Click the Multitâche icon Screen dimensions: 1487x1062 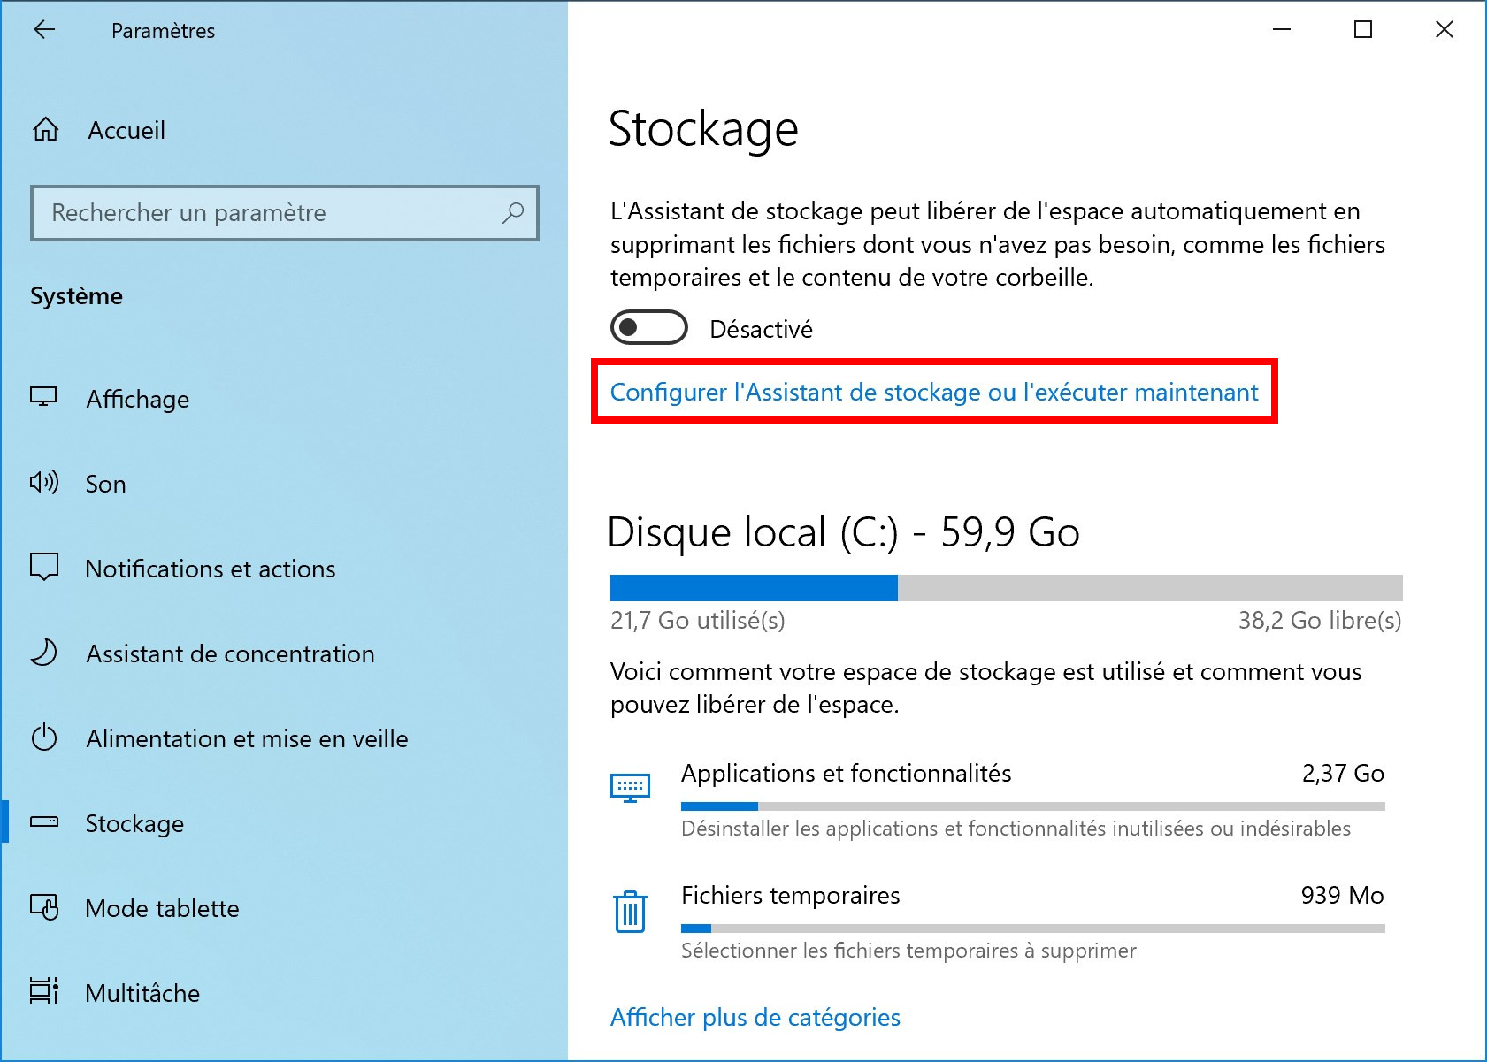[44, 991]
